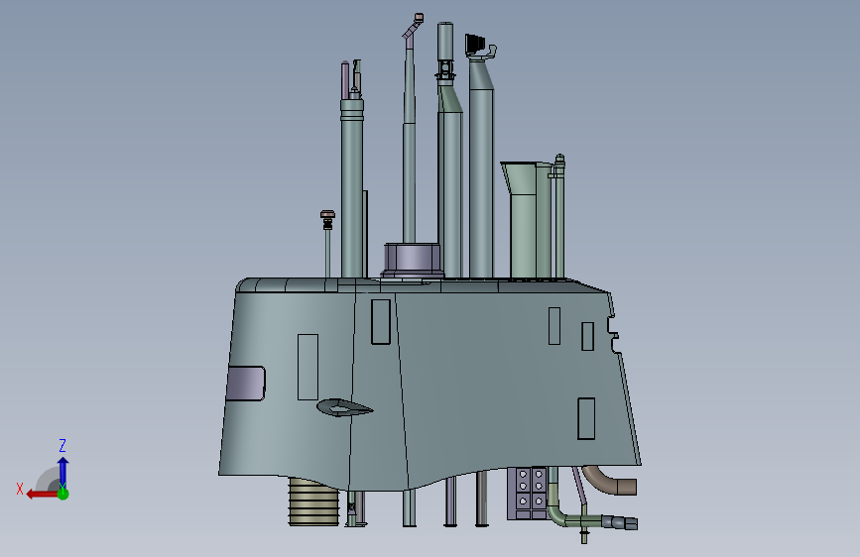
Task: Select the purple hatch ring on top of the sail
Action: click(413, 260)
